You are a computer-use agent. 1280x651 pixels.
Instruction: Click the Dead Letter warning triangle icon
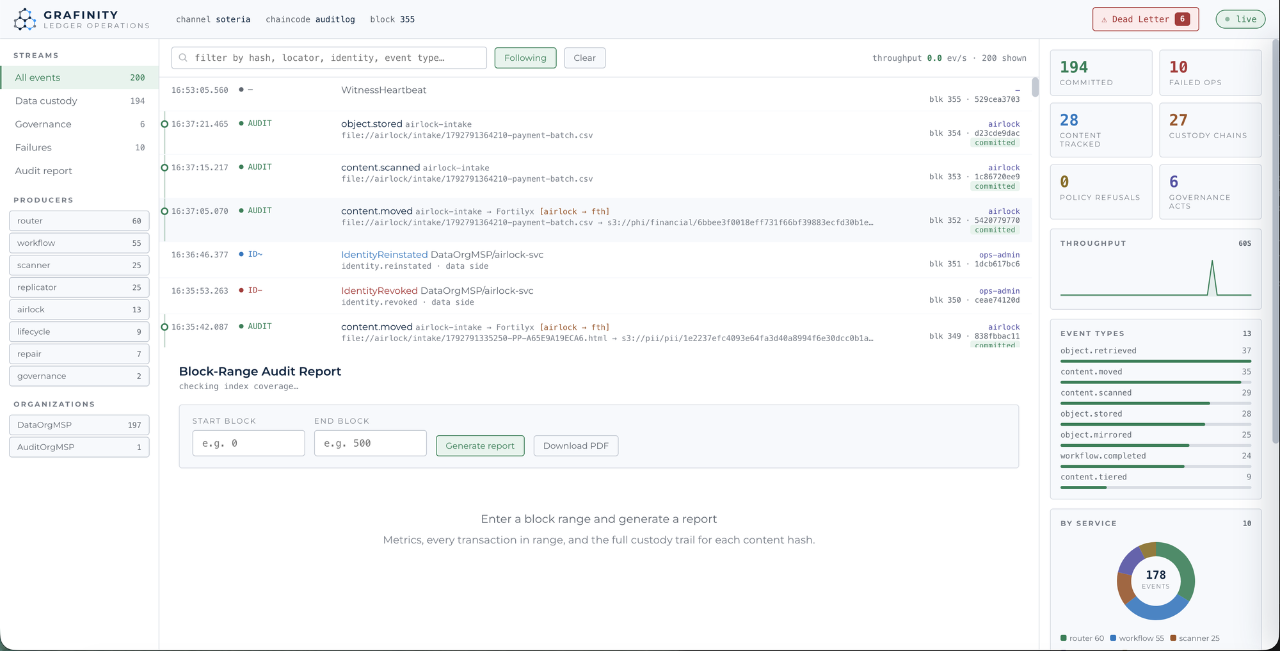(1104, 20)
